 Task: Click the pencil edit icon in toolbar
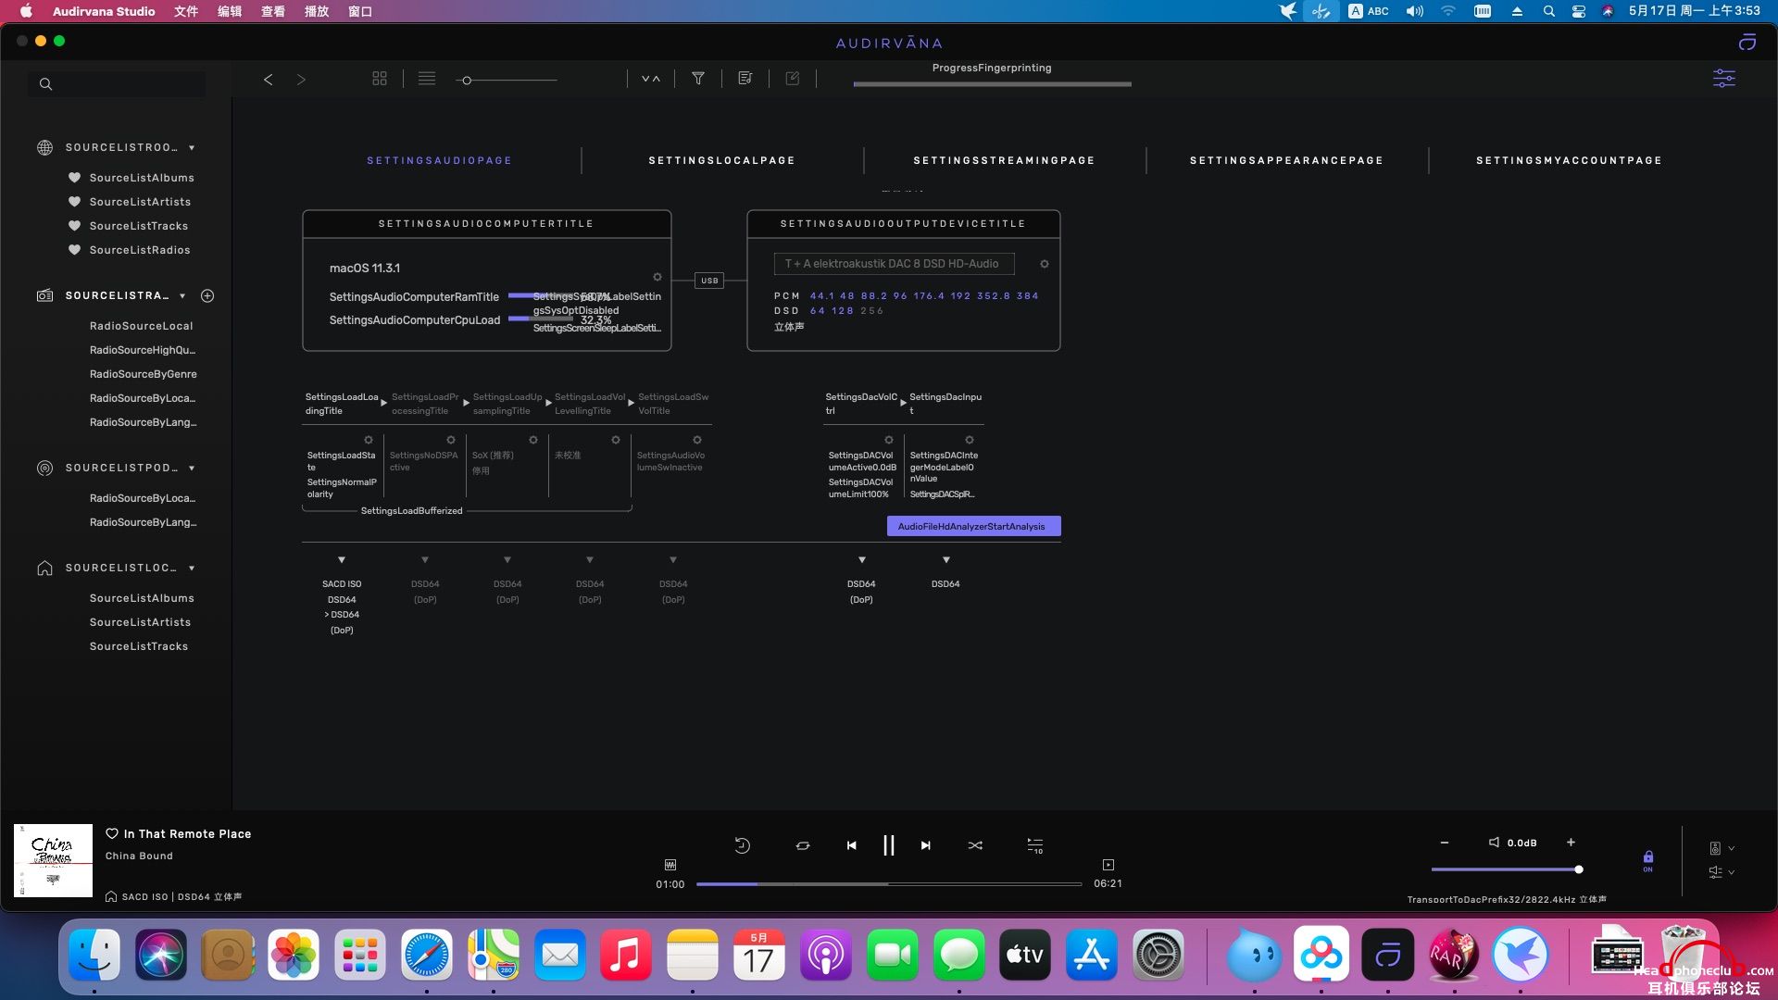pyautogui.click(x=793, y=79)
